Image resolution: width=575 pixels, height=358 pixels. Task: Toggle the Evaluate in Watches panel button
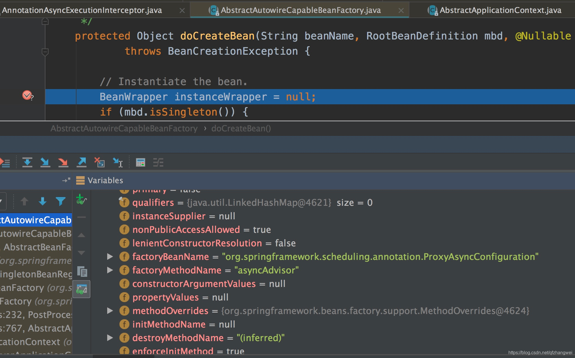(82, 290)
